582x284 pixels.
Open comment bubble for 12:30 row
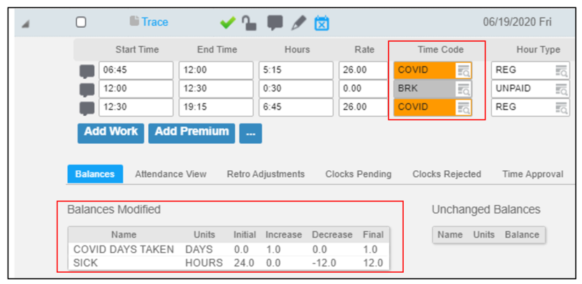87,108
